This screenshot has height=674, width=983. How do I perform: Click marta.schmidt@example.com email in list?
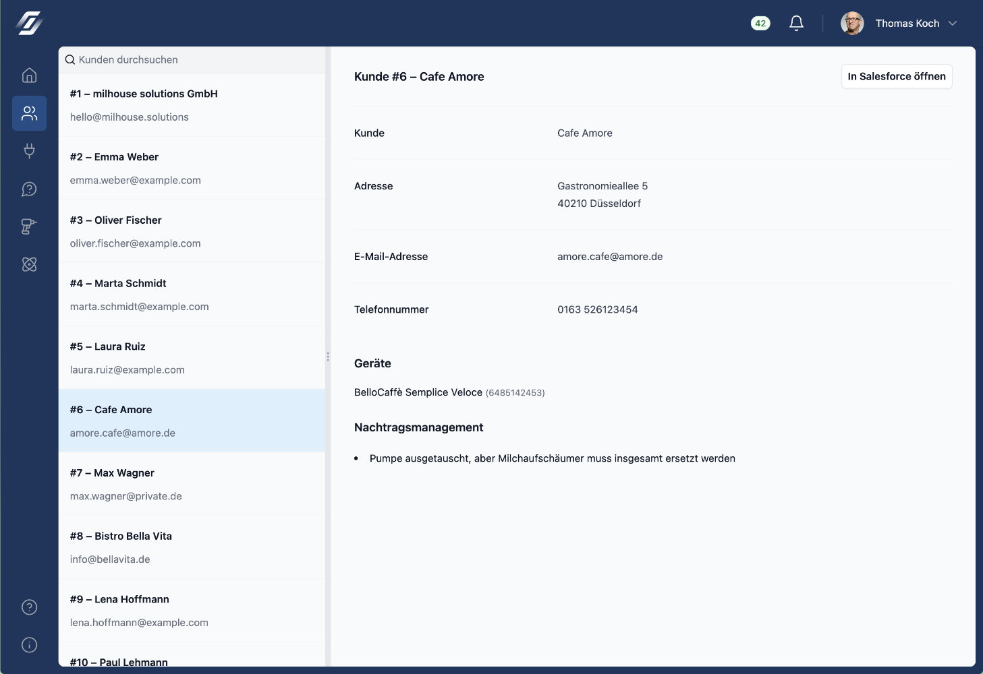pyautogui.click(x=140, y=307)
